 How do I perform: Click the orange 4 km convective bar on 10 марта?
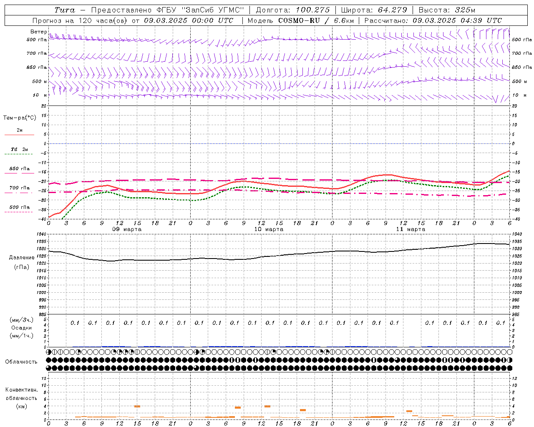(x=267, y=406)
